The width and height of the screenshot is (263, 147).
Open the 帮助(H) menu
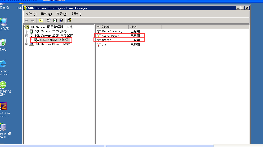(x=77, y=14)
